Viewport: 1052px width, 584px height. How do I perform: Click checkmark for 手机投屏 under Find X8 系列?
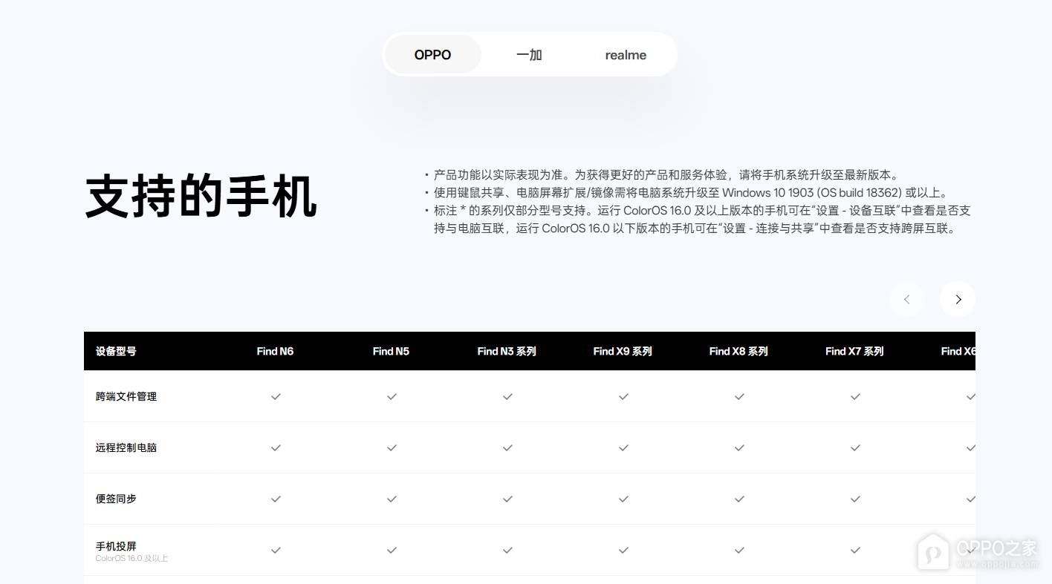(739, 550)
